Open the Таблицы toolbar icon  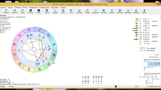coord(79,11)
